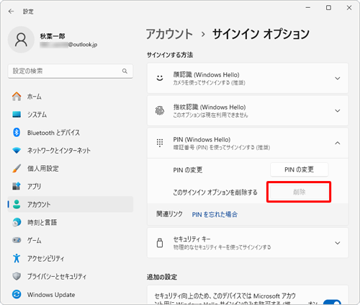This screenshot has width=360, height=305.
Task: Expand 顔認識 (Windows Hello) chevron
Action: tap(338, 79)
